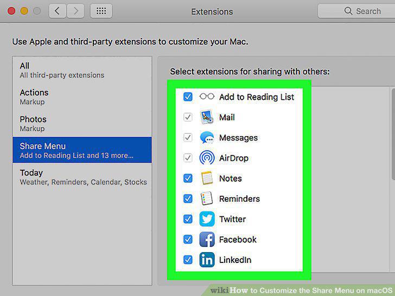
Task: Show all preferences with grid button
Action: [x=101, y=11]
